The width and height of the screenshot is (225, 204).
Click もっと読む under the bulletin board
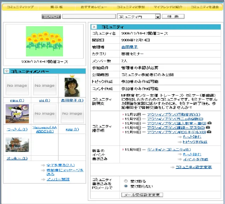(192, 137)
